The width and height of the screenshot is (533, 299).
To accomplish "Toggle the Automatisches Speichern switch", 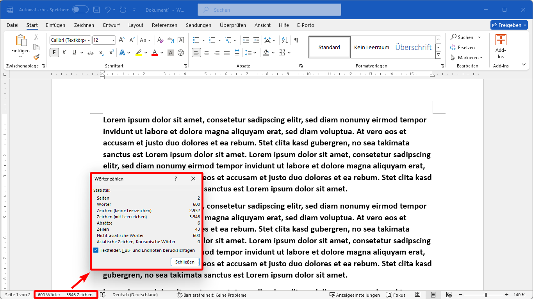I will click(x=80, y=10).
